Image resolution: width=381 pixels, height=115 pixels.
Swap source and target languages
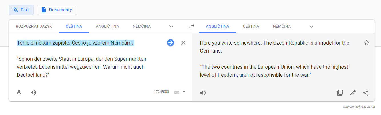point(192,26)
